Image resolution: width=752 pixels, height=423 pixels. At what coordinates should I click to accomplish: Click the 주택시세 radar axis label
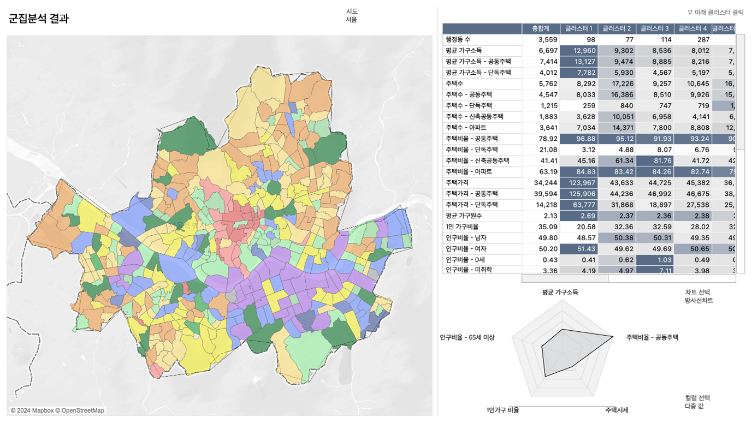(617, 410)
